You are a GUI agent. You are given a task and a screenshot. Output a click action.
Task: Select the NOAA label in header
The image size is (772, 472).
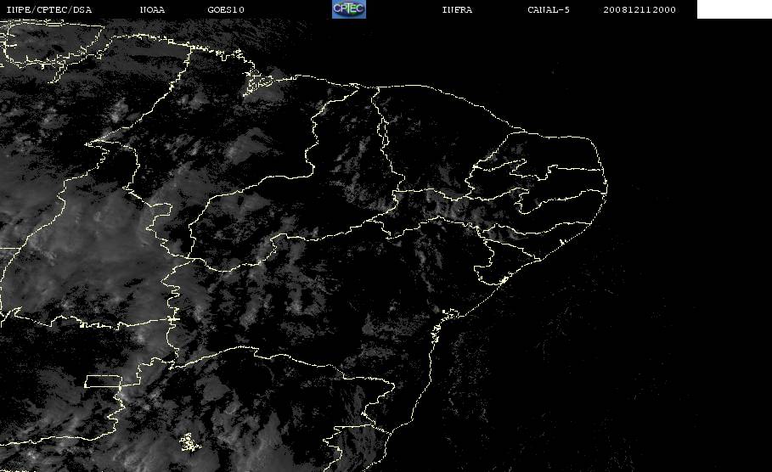pos(153,10)
